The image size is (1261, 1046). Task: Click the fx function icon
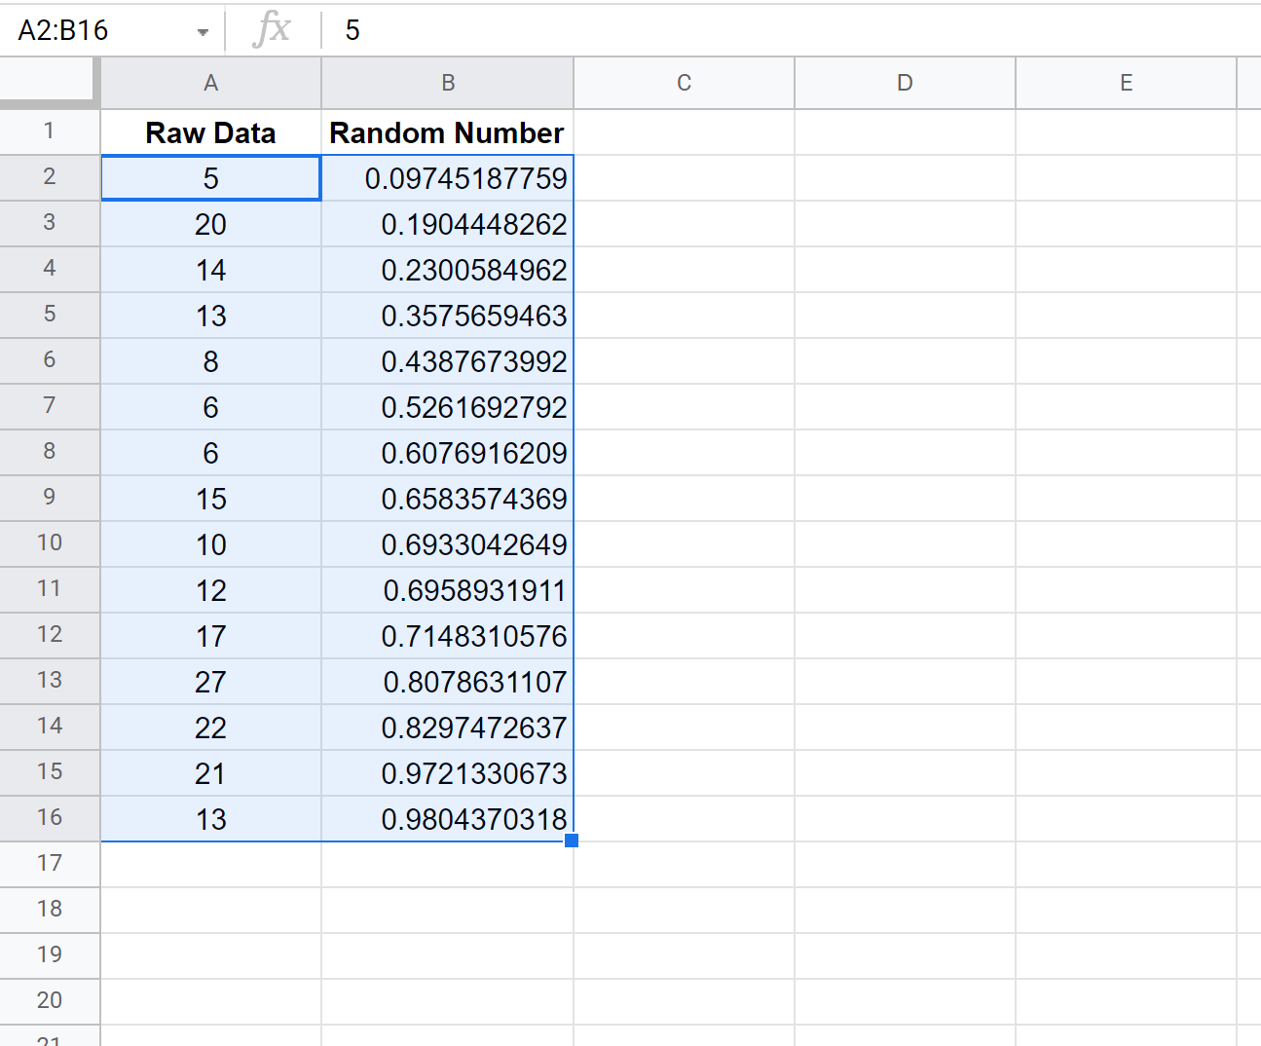tap(272, 30)
